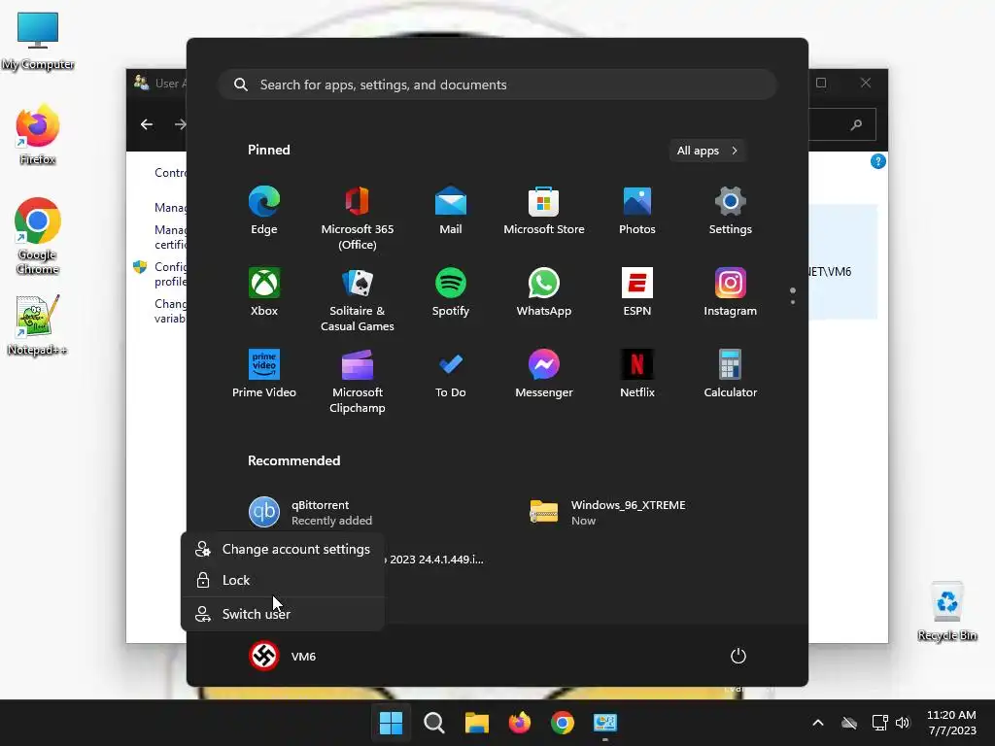The height and width of the screenshot is (746, 995).
Task: Launch the ESPN app
Action: (637, 292)
